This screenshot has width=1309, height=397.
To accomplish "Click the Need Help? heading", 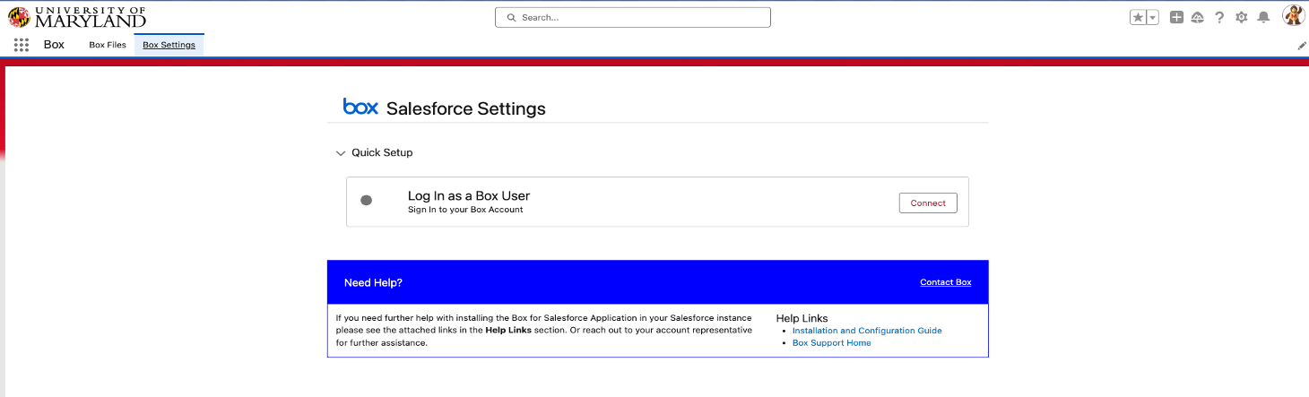I will (x=373, y=282).
